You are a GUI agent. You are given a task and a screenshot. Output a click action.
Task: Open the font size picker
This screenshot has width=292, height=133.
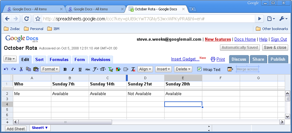(103, 69)
